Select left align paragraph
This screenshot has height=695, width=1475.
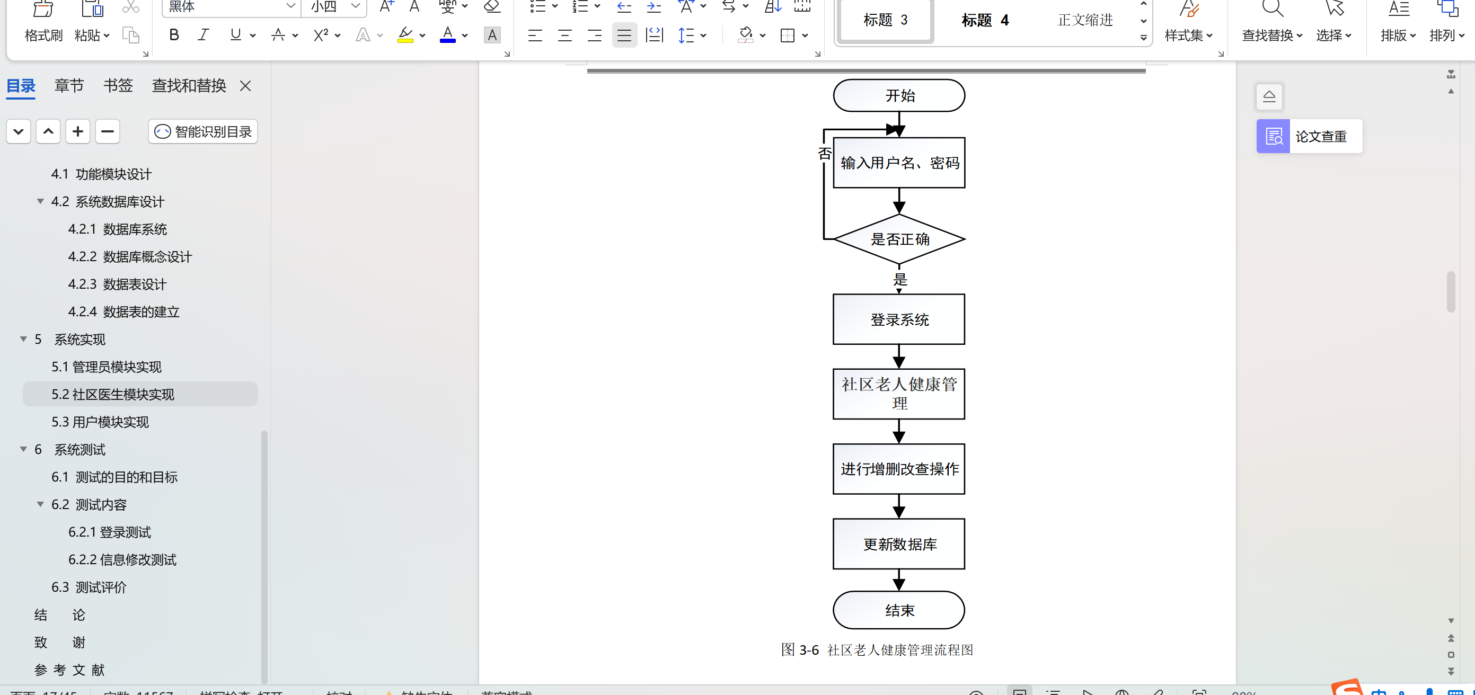point(535,35)
